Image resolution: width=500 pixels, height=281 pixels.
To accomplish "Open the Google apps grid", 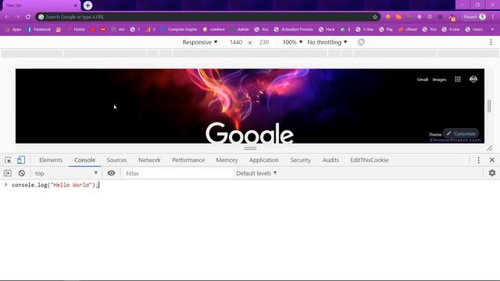I will tap(458, 80).
